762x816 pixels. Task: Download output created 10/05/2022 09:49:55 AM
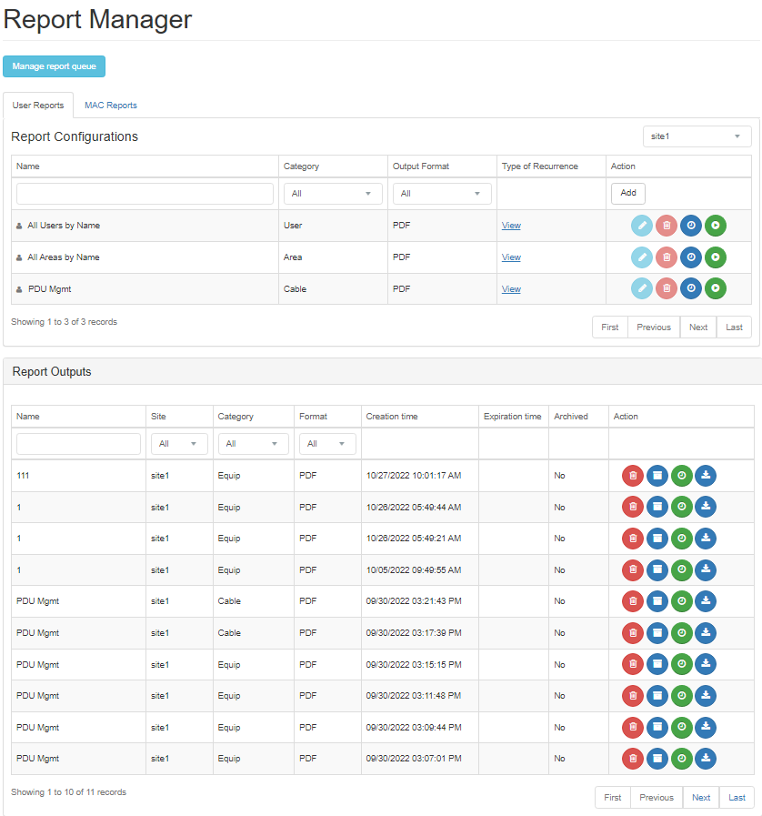[x=706, y=570]
